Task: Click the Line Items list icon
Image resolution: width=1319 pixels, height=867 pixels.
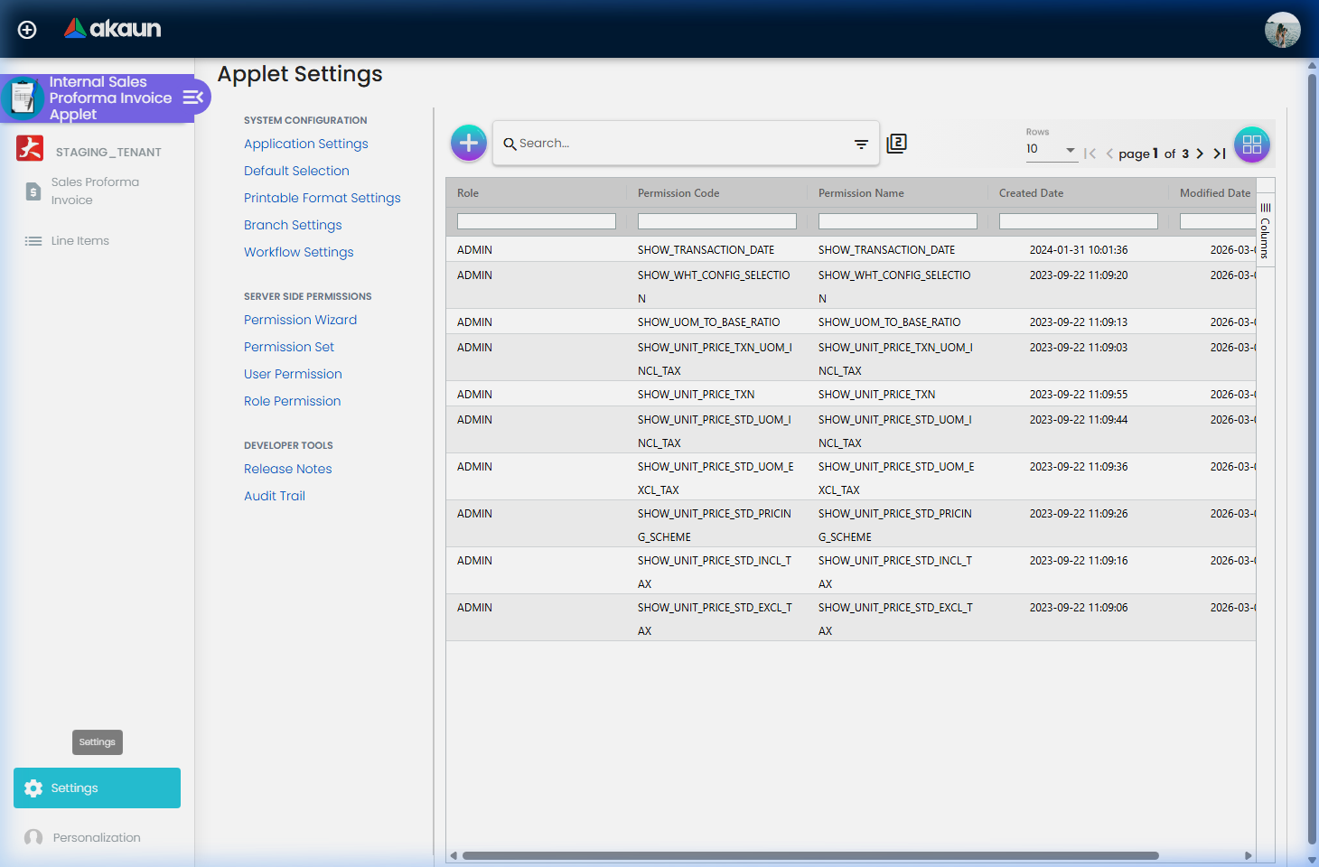Action: coord(33,240)
